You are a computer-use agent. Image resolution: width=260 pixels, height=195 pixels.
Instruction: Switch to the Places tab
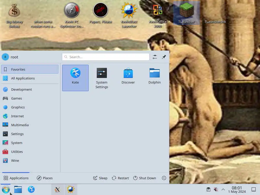point(45,178)
